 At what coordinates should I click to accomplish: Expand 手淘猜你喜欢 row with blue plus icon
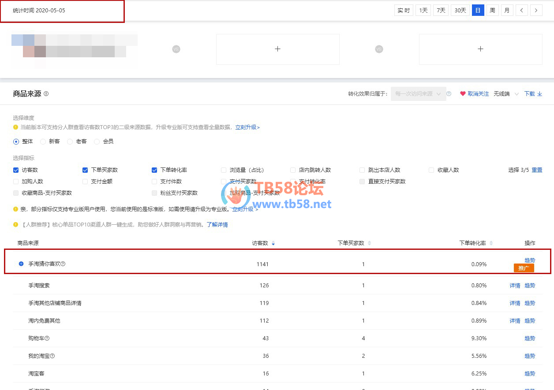(x=21, y=264)
